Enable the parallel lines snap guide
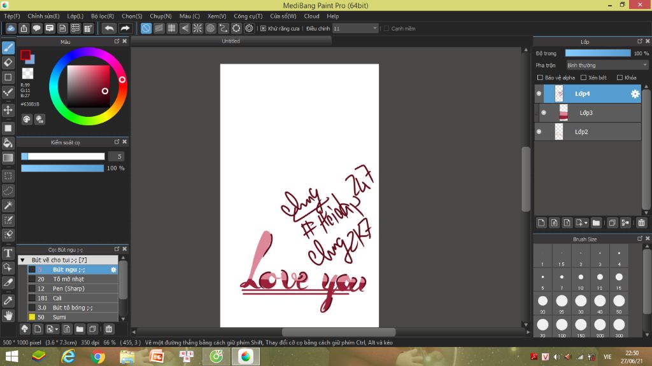 (x=159, y=28)
